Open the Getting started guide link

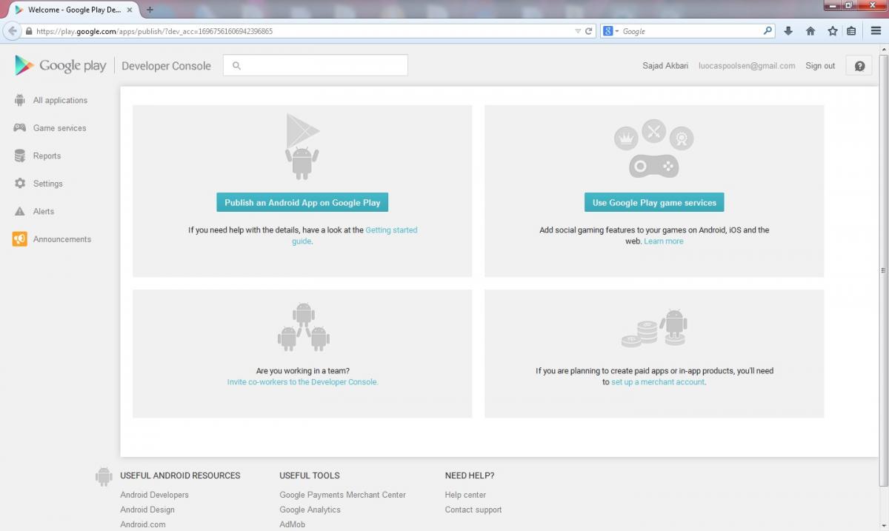(391, 230)
